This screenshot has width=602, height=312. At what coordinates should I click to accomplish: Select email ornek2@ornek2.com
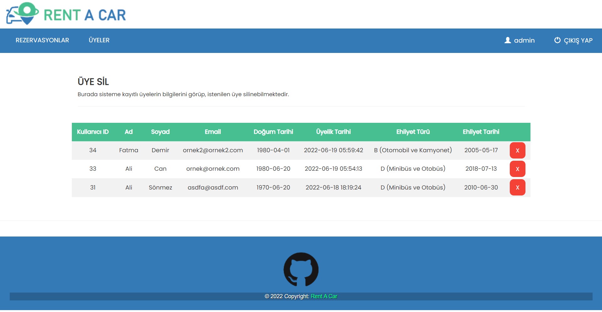click(213, 150)
